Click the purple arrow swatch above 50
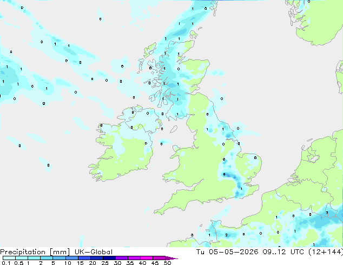This screenshot has height=265, width=343. click(x=171, y=258)
